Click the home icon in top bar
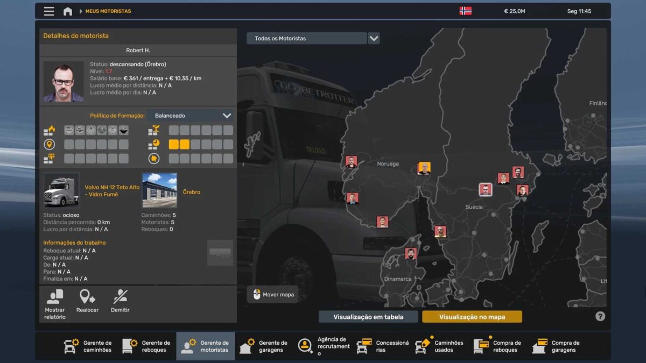646x363 pixels. tap(67, 11)
